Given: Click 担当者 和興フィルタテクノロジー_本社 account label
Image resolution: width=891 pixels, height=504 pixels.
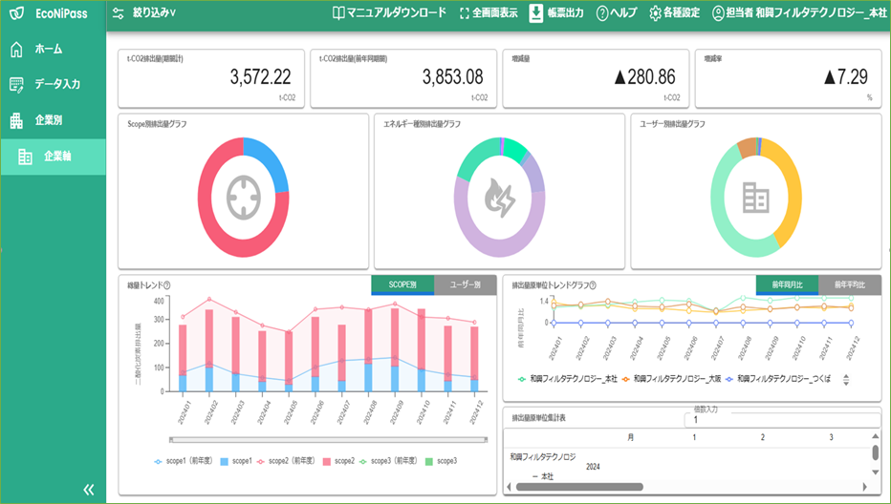Looking at the screenshot, I should 806,12.
